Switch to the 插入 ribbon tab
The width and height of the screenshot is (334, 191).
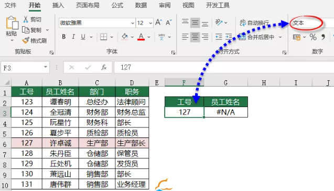click(x=58, y=5)
